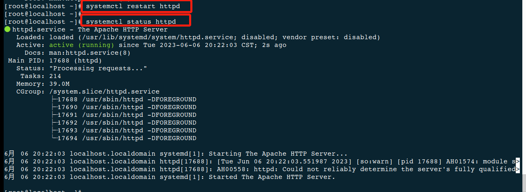Click the Main PID 17688 line

(55, 60)
